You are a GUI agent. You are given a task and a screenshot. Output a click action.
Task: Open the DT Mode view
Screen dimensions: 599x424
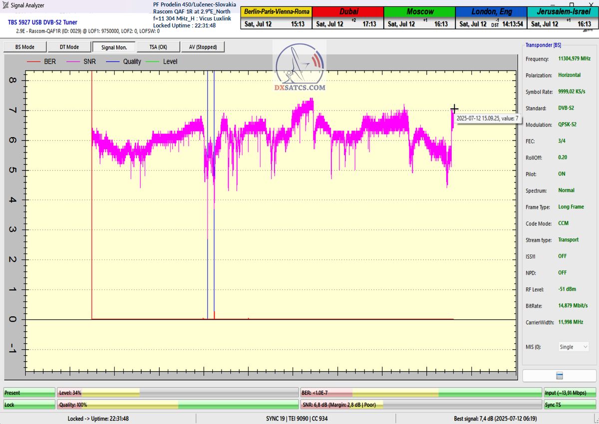tap(69, 47)
